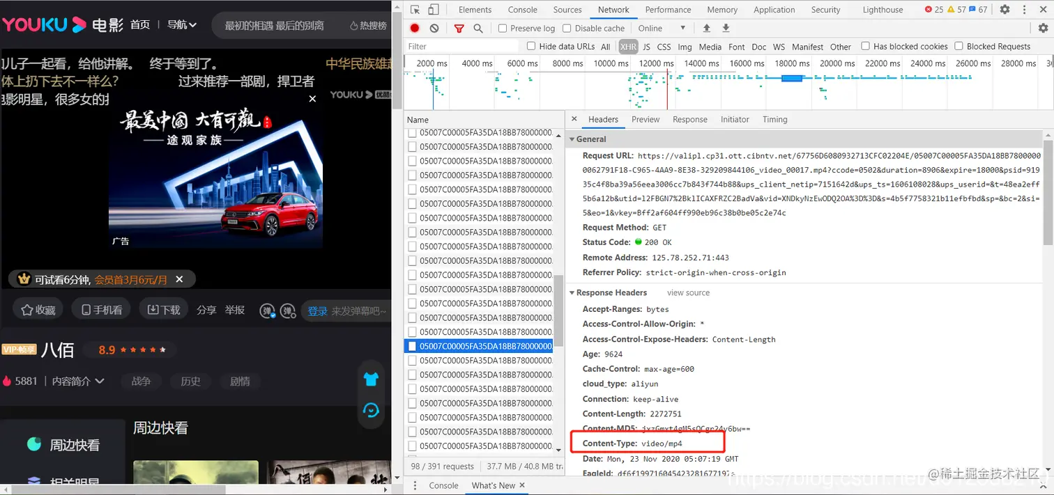The height and width of the screenshot is (495, 1054).
Task: Click the selected blue range in network overview
Action: pyautogui.click(x=792, y=78)
